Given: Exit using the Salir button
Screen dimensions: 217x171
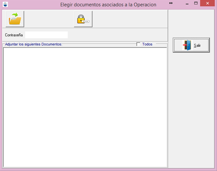Looking at the screenshot, I should click(191, 45).
